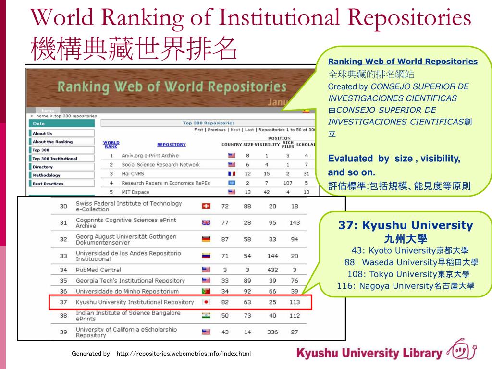Click the Japanese flag beside Kyushu University
Viewport: 492px width, 369px height.
(206, 302)
